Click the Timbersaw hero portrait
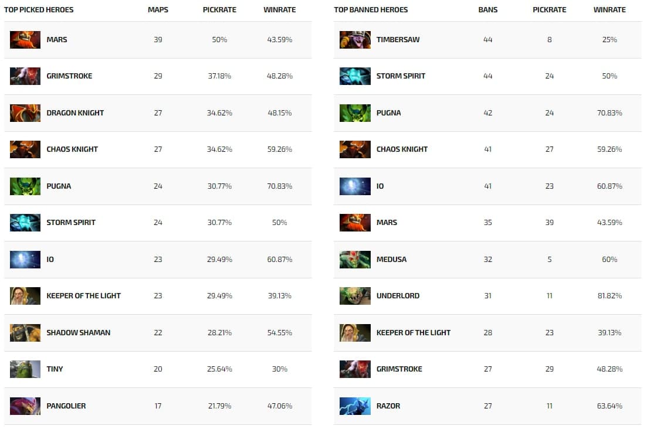The image size is (647, 429). [x=355, y=40]
